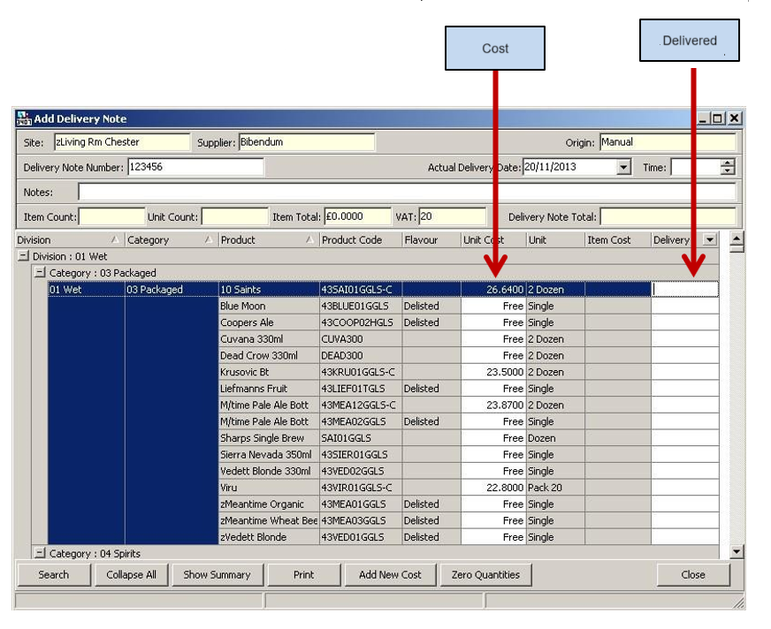Increment the Time spinner
The height and width of the screenshot is (629, 771).
point(728,163)
